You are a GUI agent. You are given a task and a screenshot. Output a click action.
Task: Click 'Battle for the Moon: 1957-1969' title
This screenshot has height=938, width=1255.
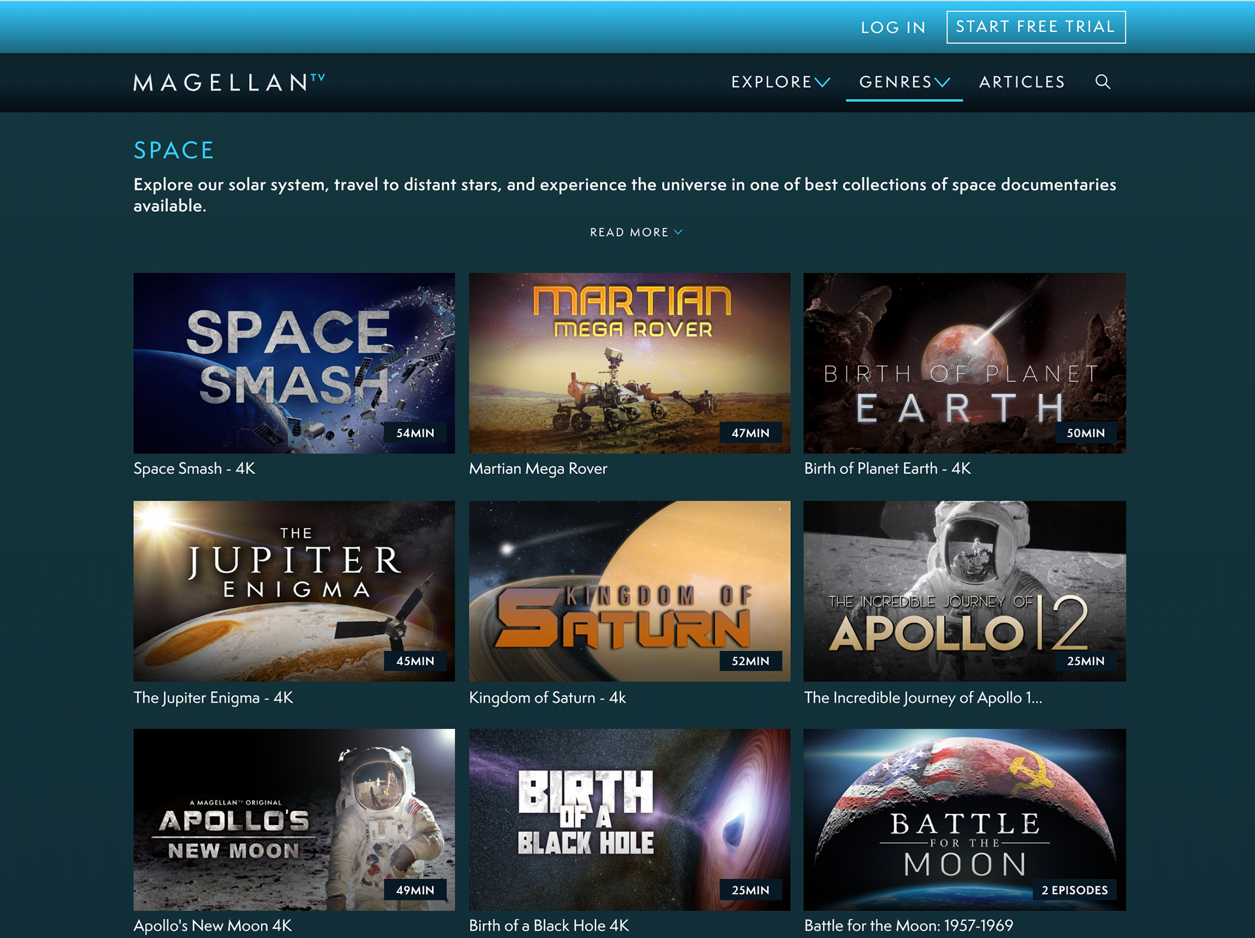coord(909,926)
